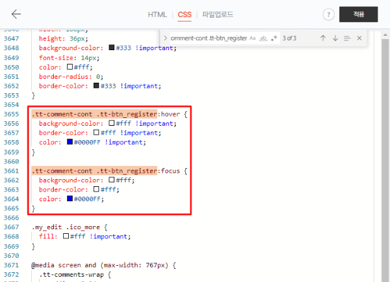Open #fff swatch on line 3656
390x282 pixels.
pos(112,123)
